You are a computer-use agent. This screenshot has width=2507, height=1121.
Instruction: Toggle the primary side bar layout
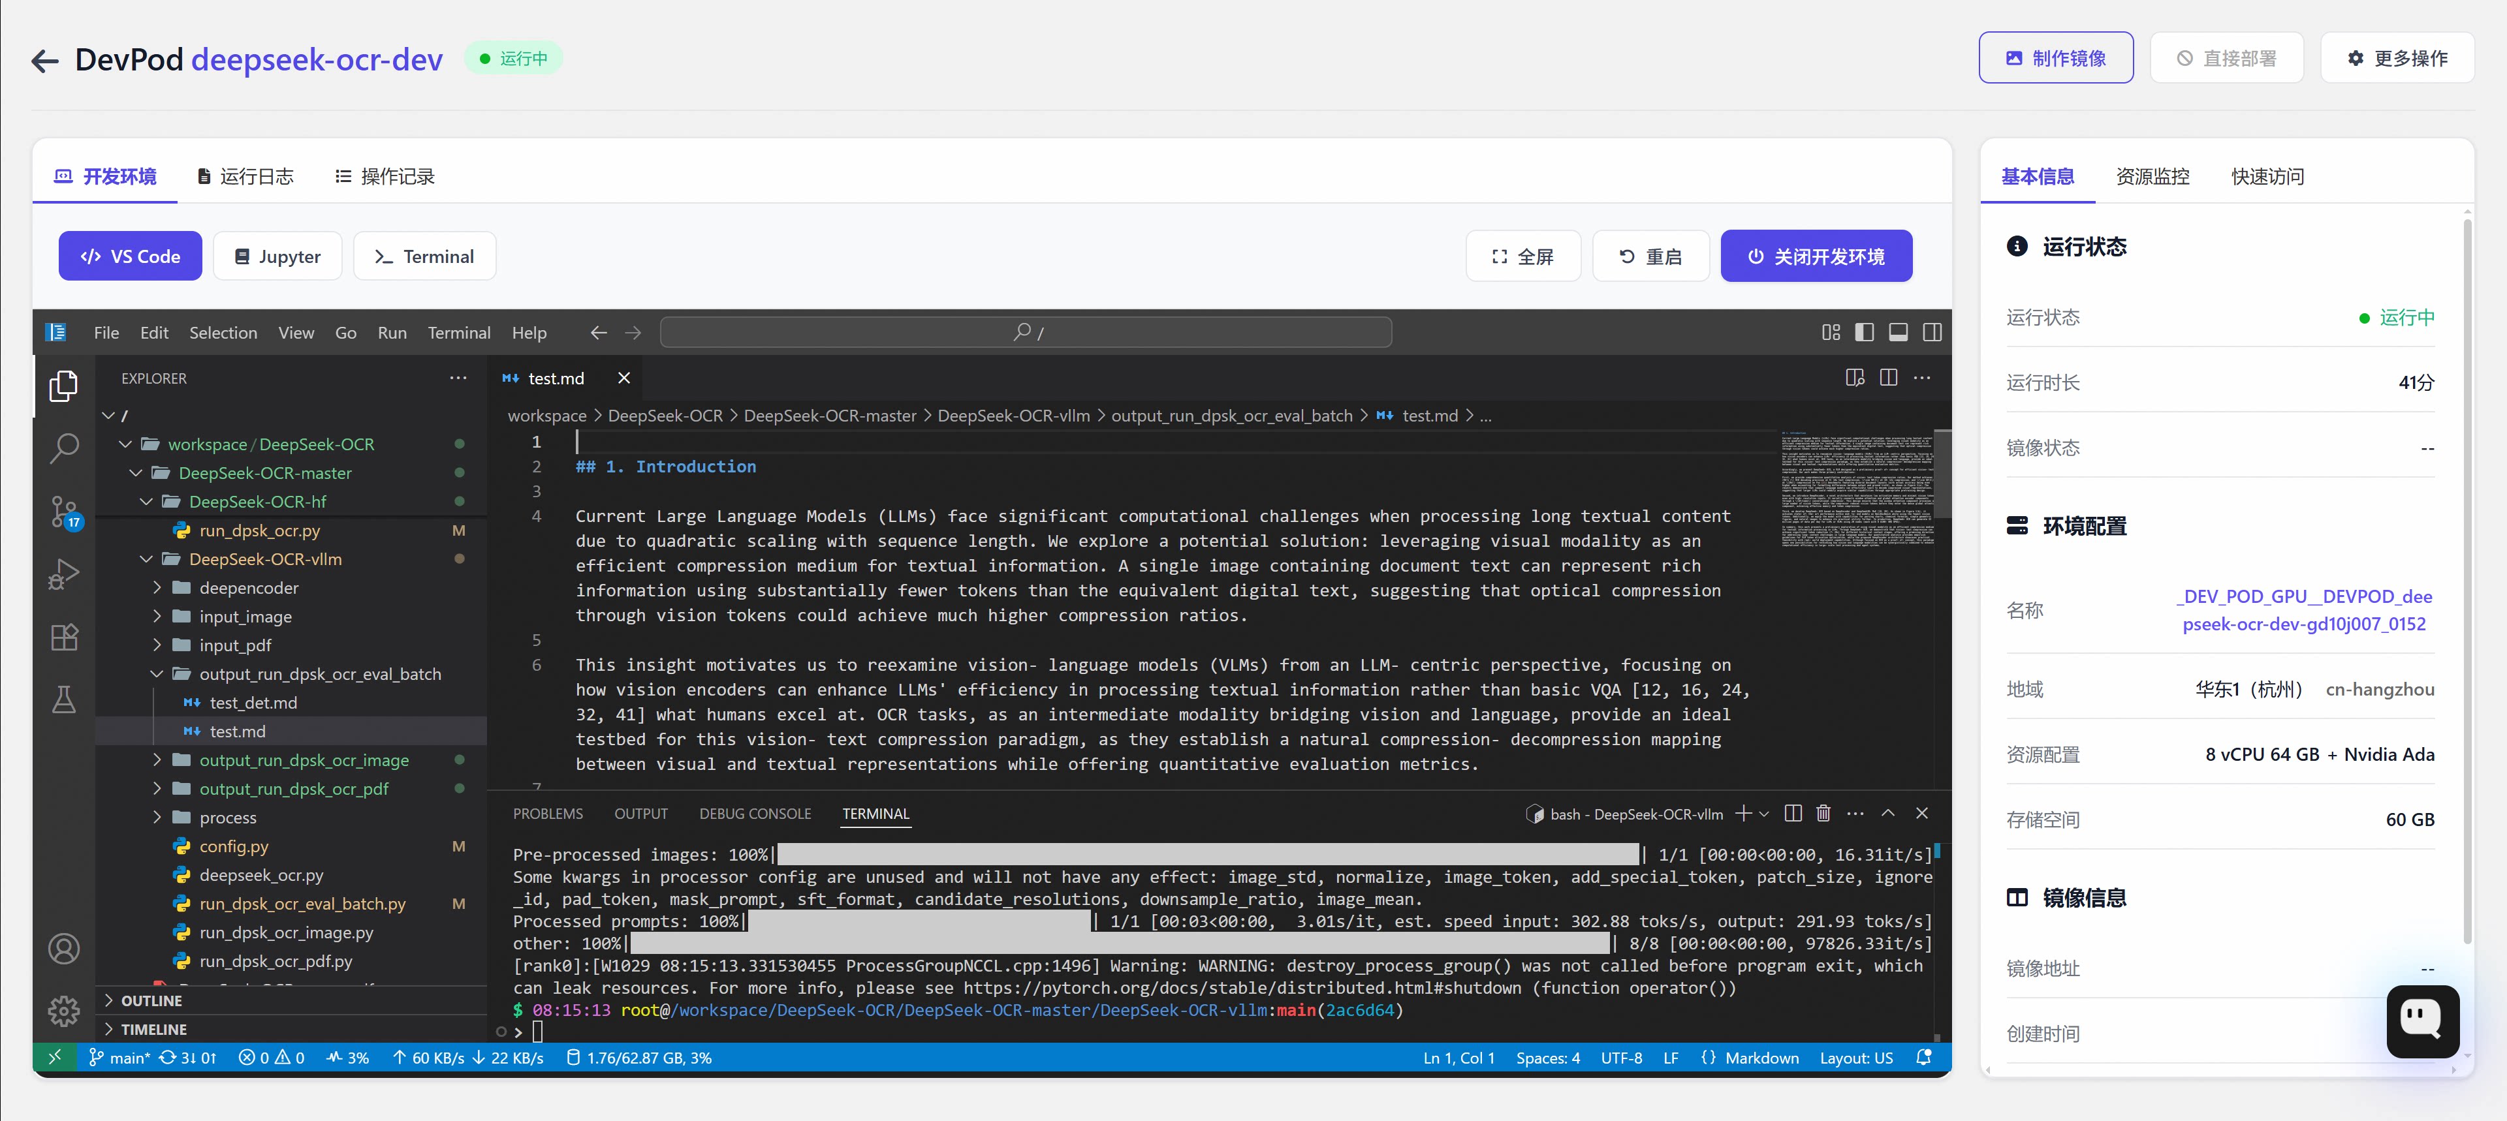[x=1864, y=333]
